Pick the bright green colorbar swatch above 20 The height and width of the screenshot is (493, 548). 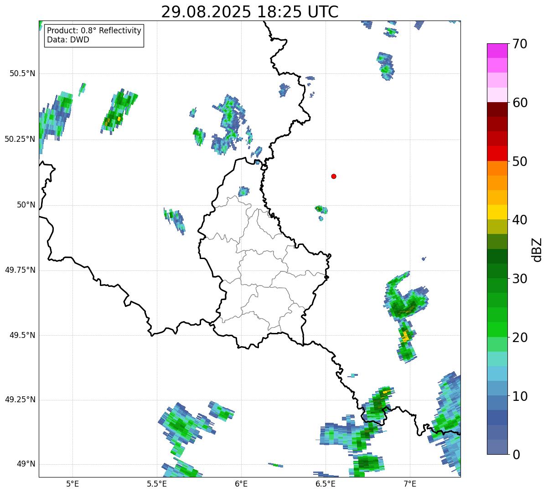point(497,329)
